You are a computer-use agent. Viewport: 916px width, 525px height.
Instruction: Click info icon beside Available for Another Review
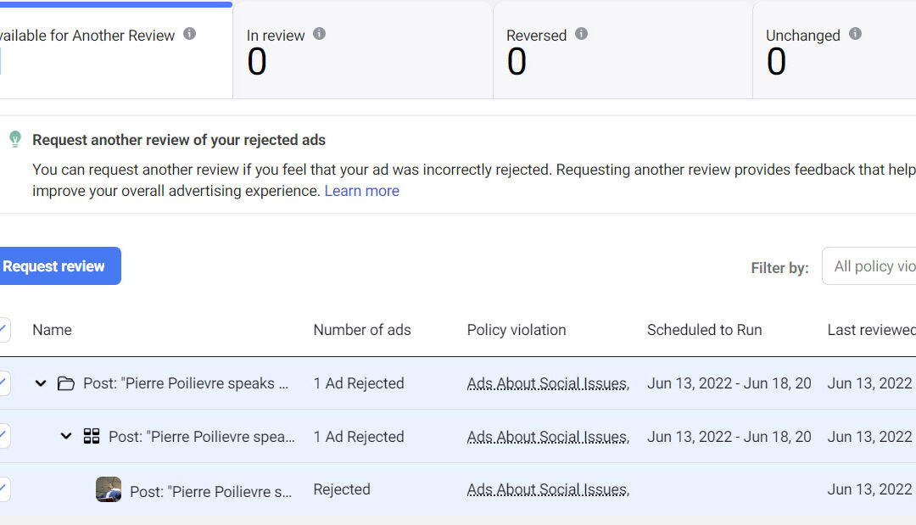coord(189,34)
